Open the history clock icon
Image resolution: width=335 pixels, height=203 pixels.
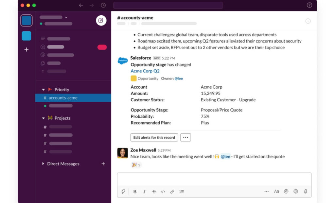coord(103,5)
